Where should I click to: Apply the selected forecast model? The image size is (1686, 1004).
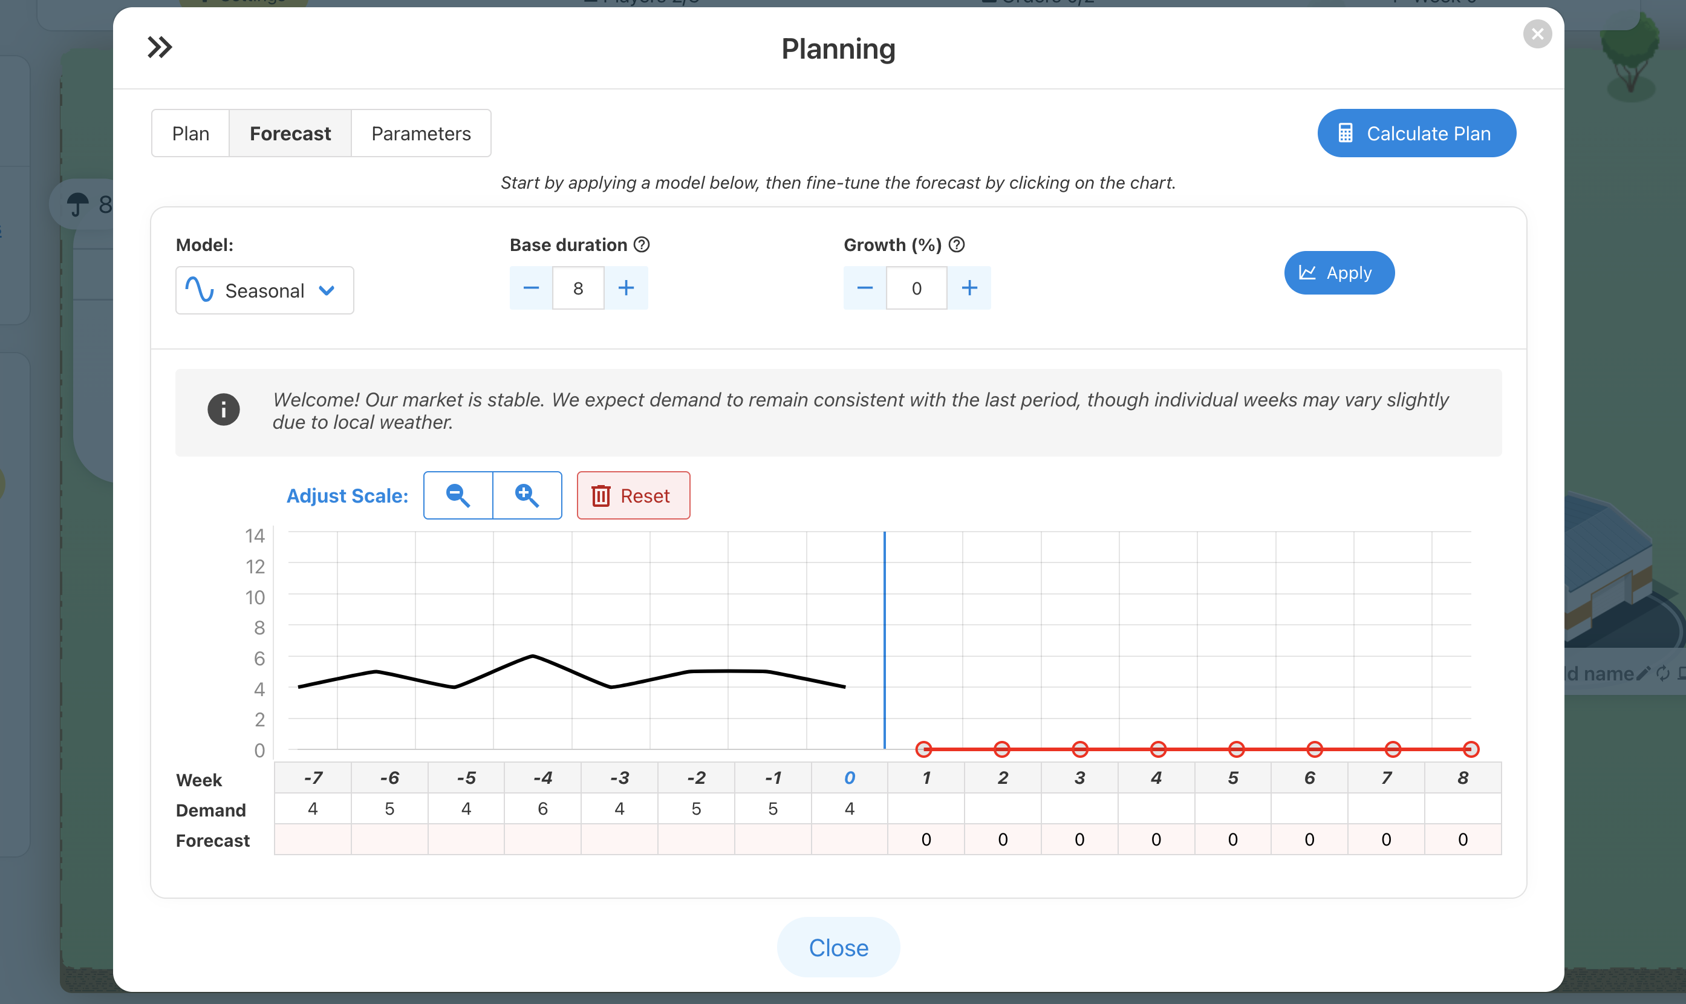click(x=1338, y=273)
